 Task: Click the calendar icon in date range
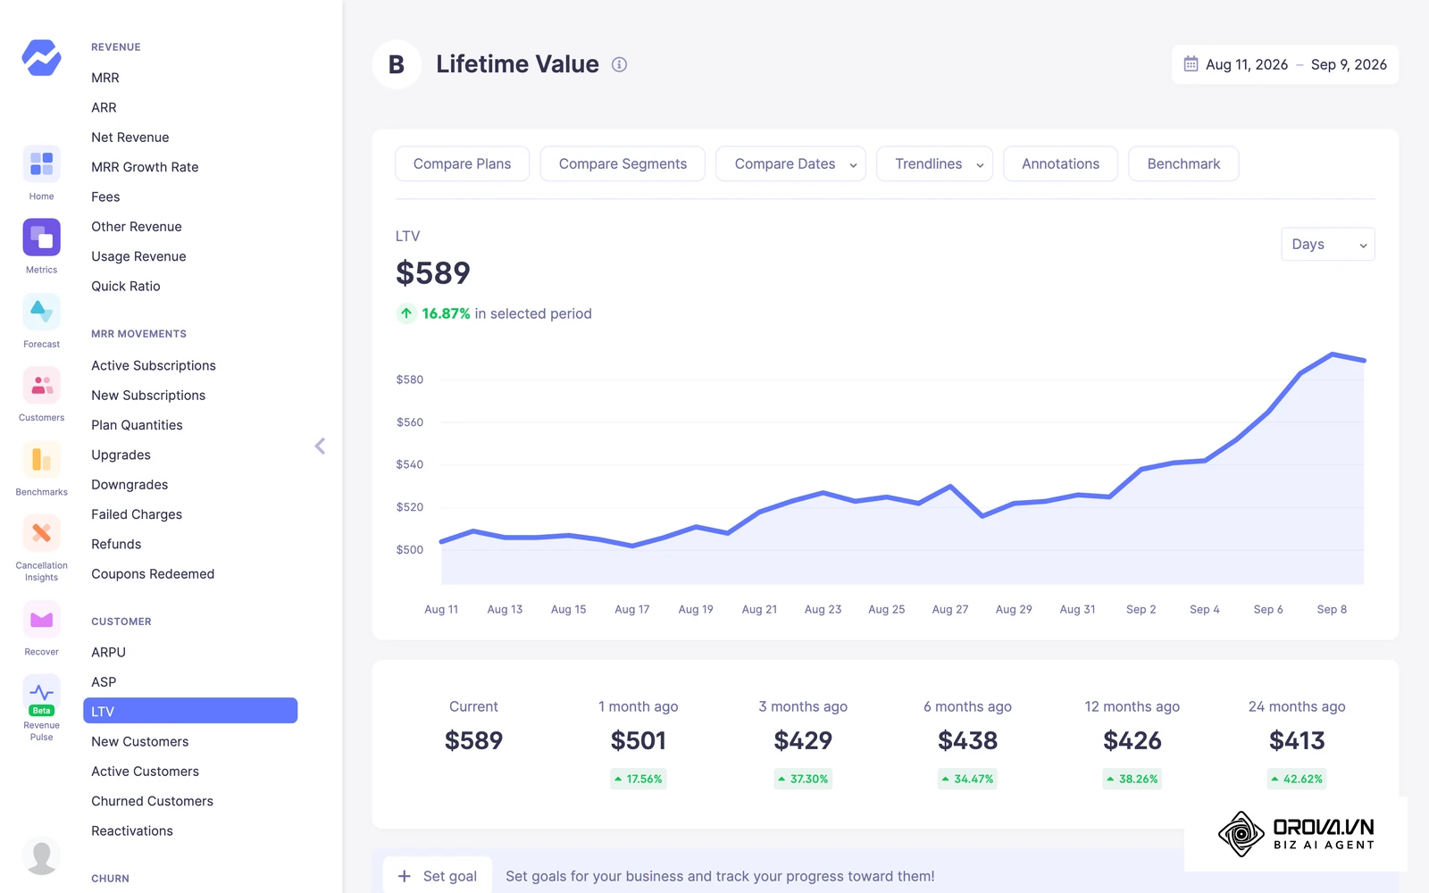(1191, 64)
